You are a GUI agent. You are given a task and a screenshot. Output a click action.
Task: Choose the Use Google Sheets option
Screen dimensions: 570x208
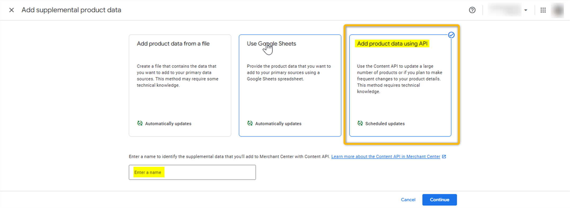coord(290,85)
